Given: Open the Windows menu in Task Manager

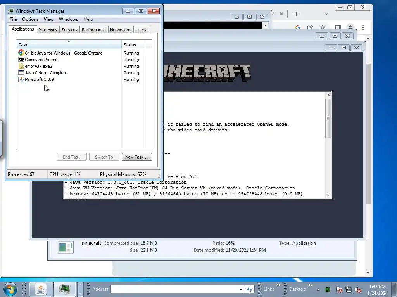Looking at the screenshot, I should pyautogui.click(x=68, y=19).
